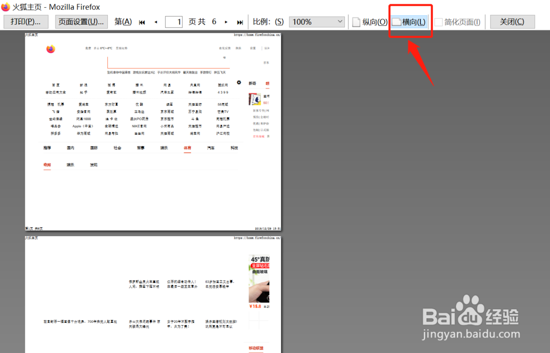Click the '¥15.8' price on the page 2 ad
This screenshot has width=550, height=353.
point(255,306)
